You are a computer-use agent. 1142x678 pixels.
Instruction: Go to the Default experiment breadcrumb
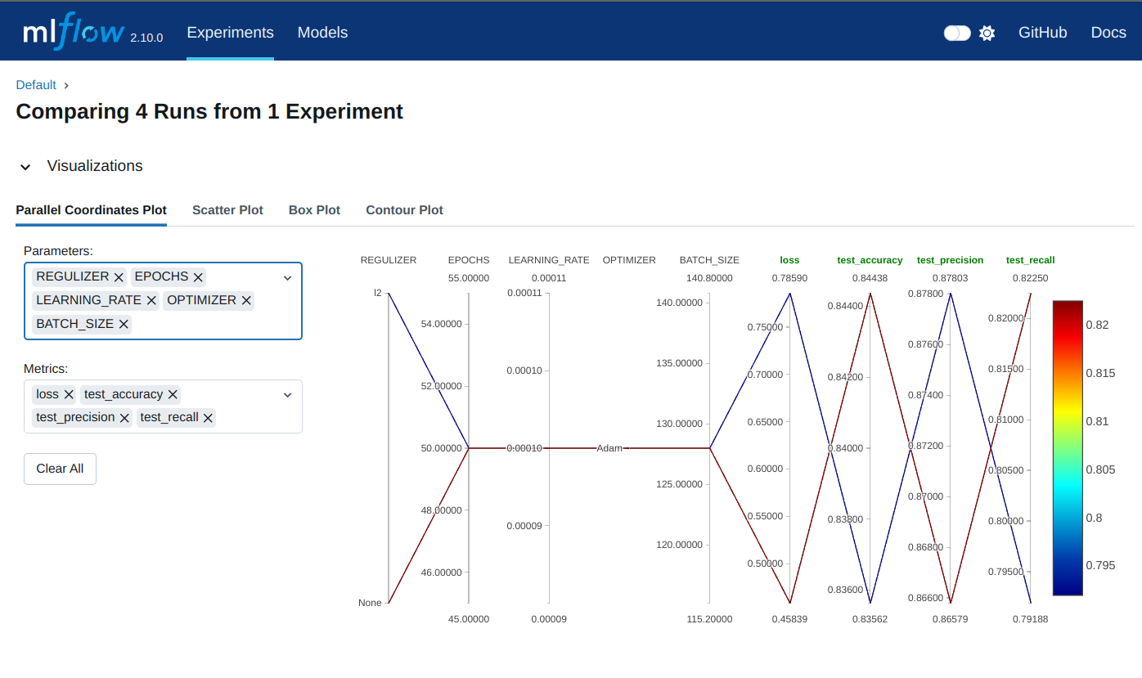pos(36,85)
